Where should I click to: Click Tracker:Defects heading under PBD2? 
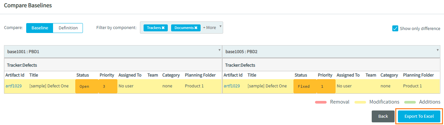[x=240, y=65]
